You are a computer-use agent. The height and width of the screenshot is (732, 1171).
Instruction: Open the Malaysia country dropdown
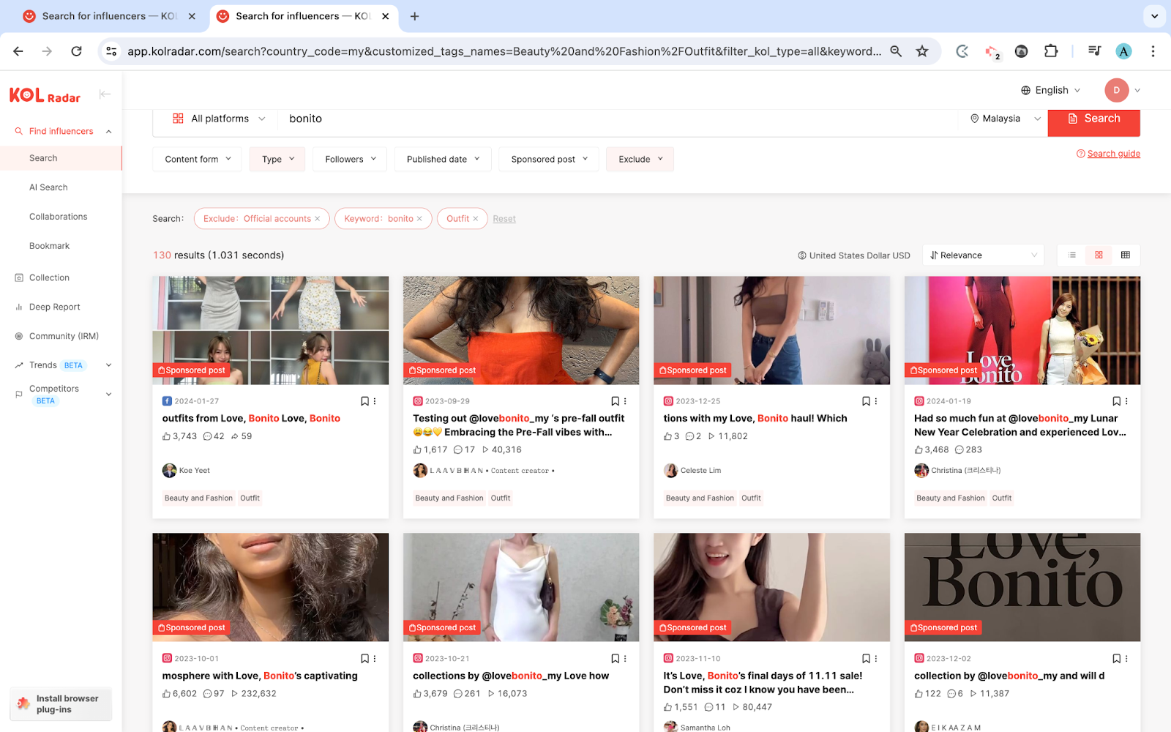click(1006, 119)
